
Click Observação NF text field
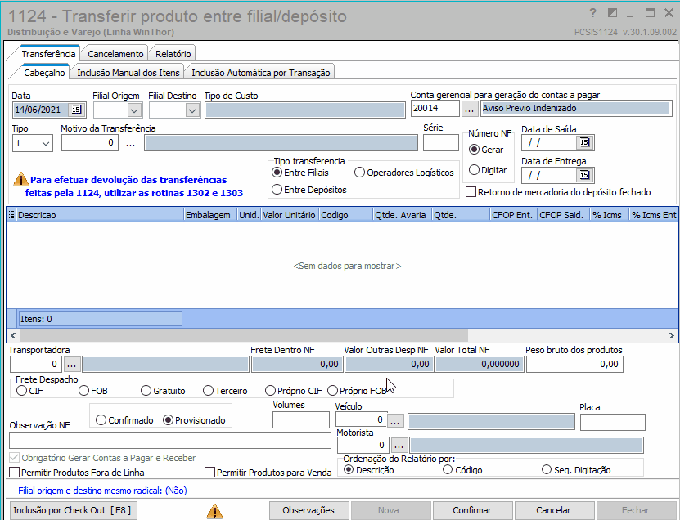170,440
